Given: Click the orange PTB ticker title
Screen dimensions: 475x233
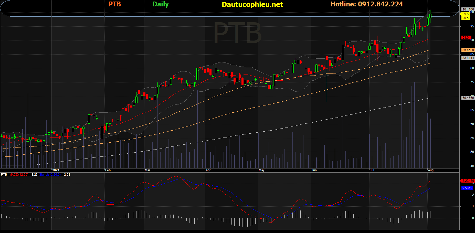Looking at the screenshot, I should point(115,4).
